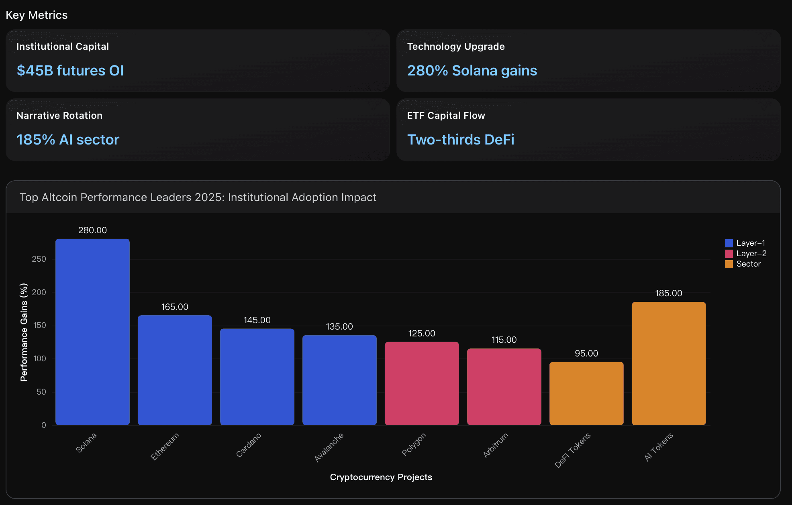Click the 150 y-axis tick label
Screen dimensions: 792x505
point(40,326)
